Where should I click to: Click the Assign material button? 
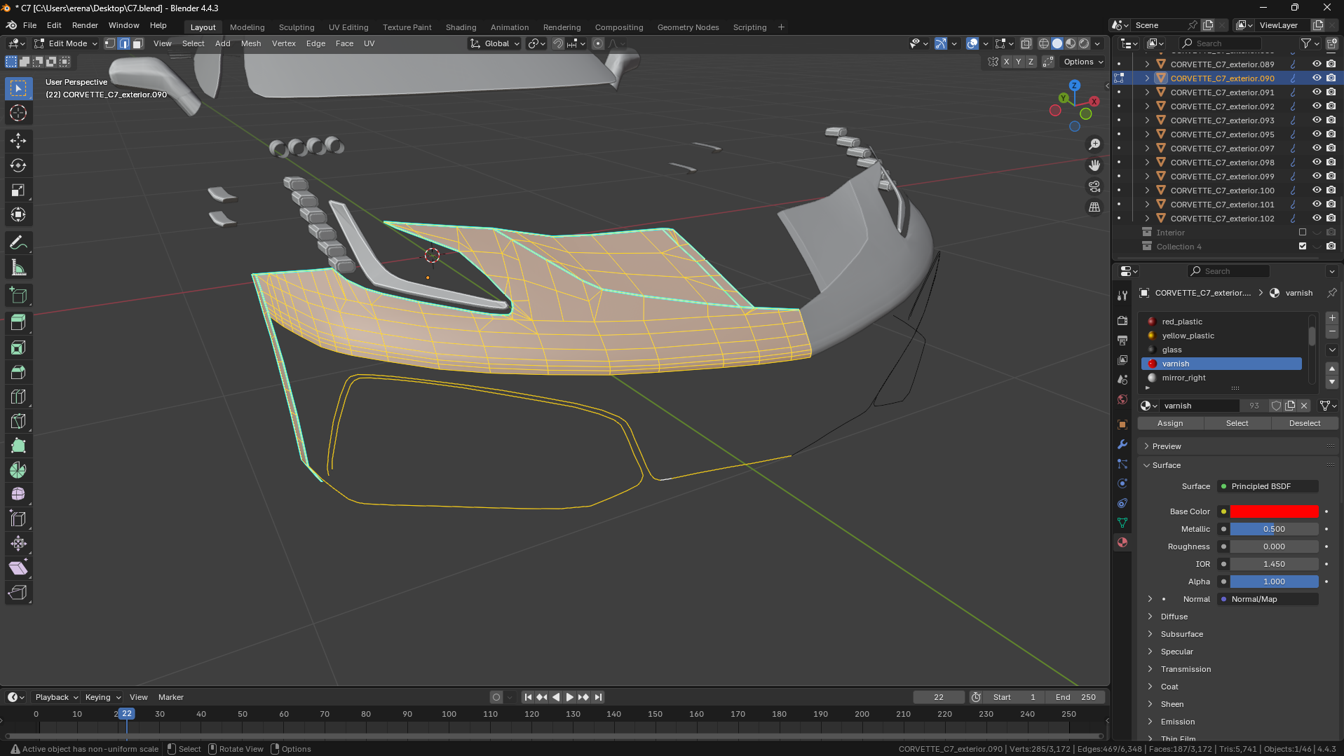(x=1169, y=423)
